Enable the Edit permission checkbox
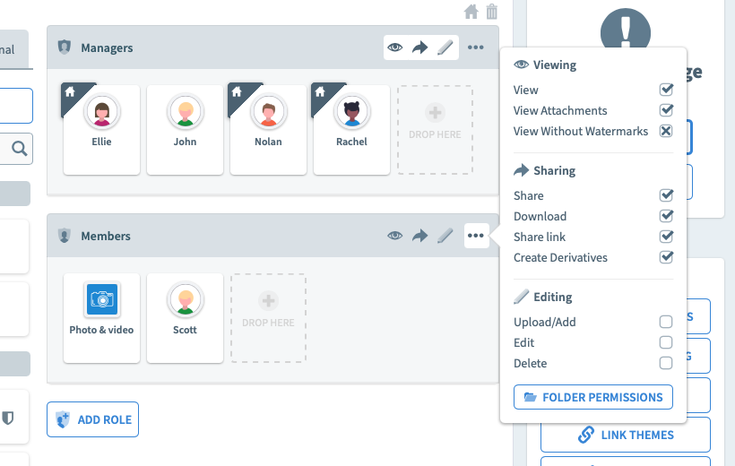Image resolution: width=735 pixels, height=466 pixels. click(x=666, y=342)
